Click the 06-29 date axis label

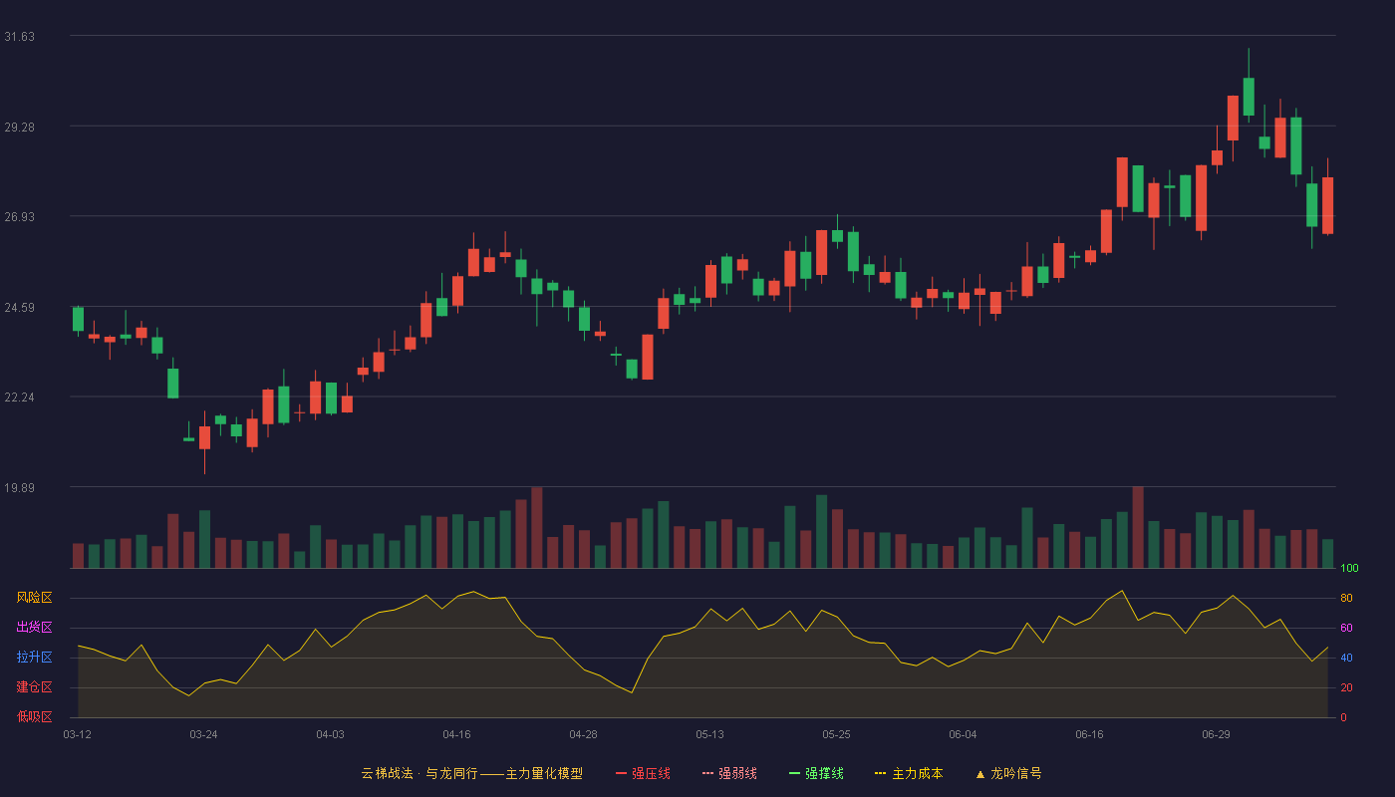pyautogui.click(x=1216, y=734)
